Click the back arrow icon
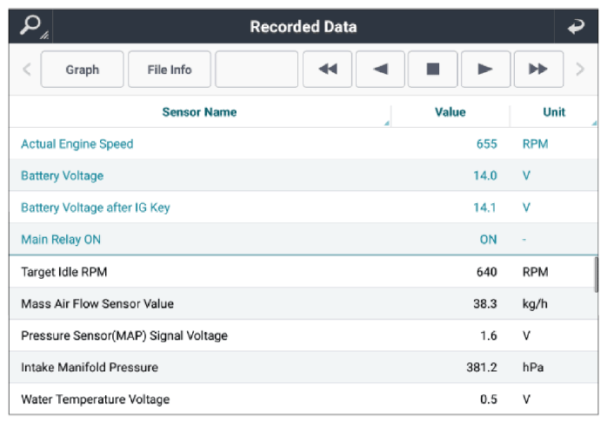The width and height of the screenshot is (607, 424). tap(576, 26)
